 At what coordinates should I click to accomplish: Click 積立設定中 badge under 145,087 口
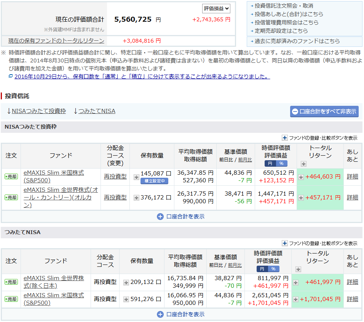pyautogui.click(x=154, y=181)
